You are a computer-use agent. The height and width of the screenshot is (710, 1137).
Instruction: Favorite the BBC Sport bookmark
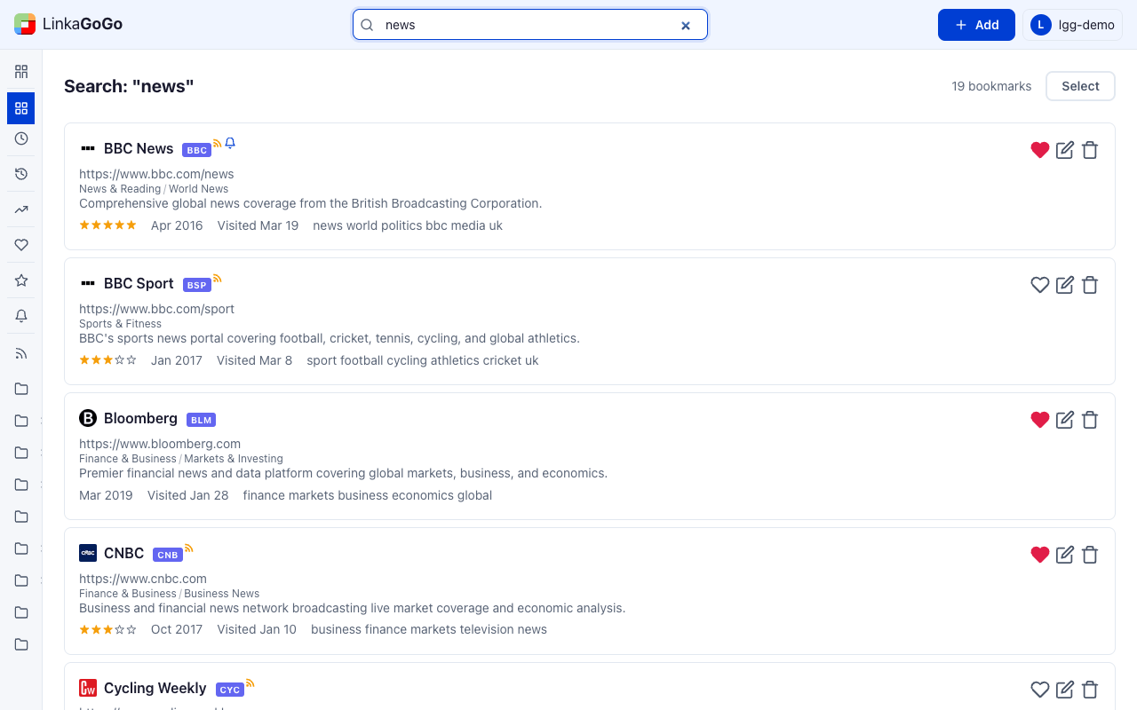pos(1040,285)
